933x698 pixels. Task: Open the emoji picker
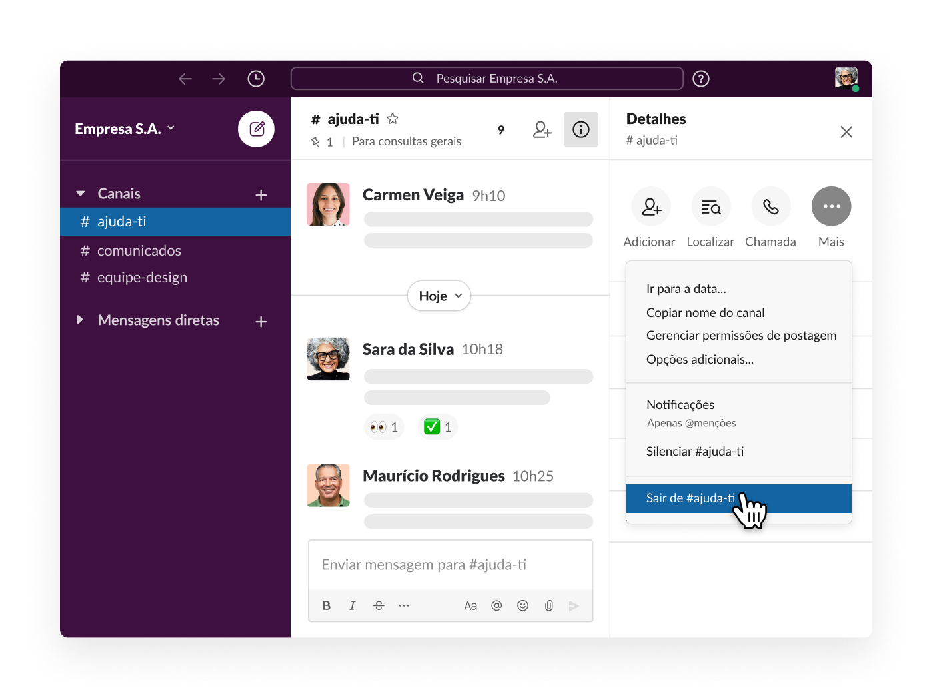click(523, 605)
